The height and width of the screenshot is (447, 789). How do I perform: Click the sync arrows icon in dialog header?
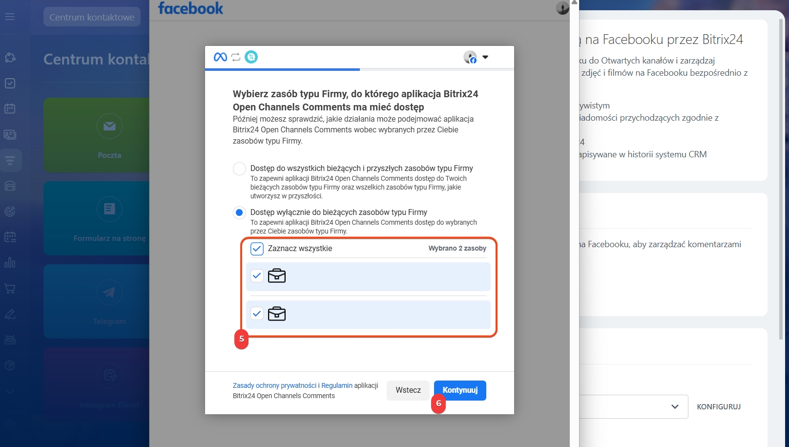(x=236, y=57)
